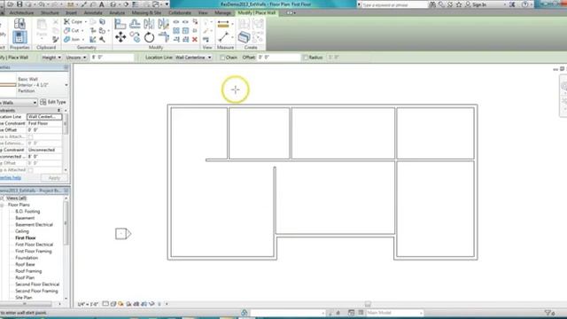Click the Array tool in Modify panel
Screen dimensions: 567x319
[x=176, y=31]
